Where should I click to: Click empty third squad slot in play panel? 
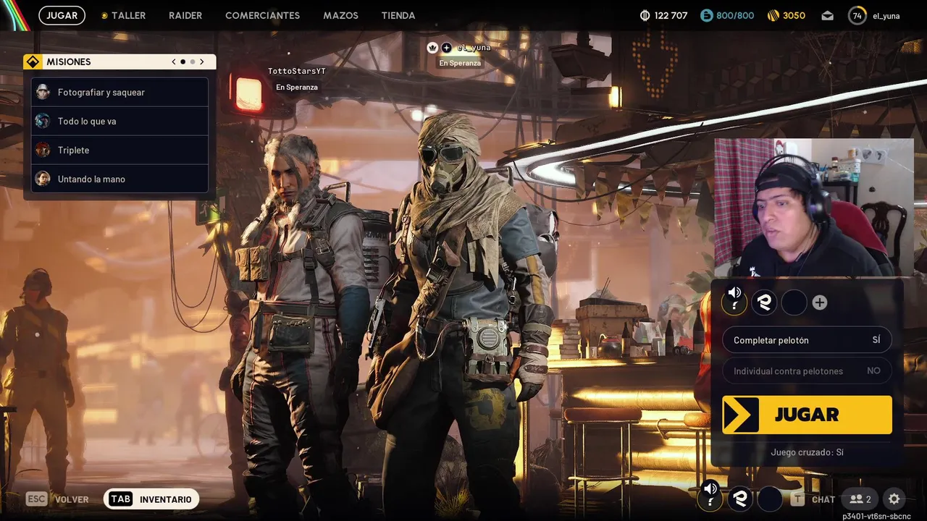pyautogui.click(x=794, y=302)
